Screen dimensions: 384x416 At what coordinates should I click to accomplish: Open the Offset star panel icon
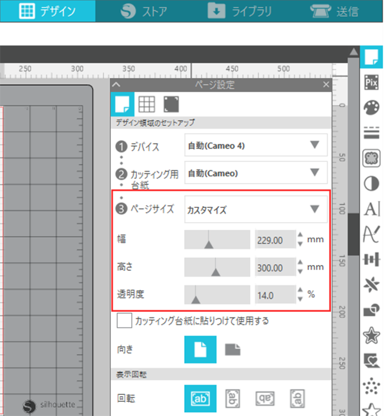(371, 335)
